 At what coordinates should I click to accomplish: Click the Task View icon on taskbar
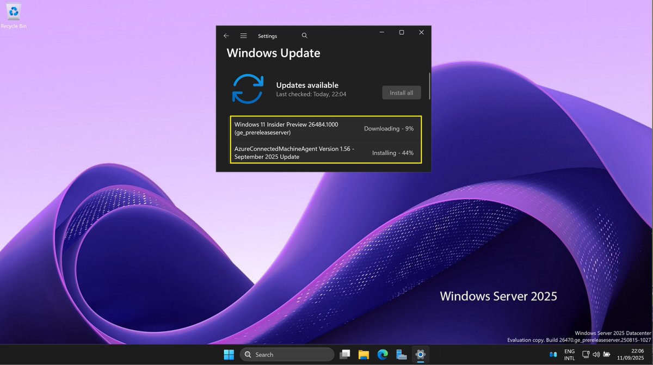[x=344, y=354]
